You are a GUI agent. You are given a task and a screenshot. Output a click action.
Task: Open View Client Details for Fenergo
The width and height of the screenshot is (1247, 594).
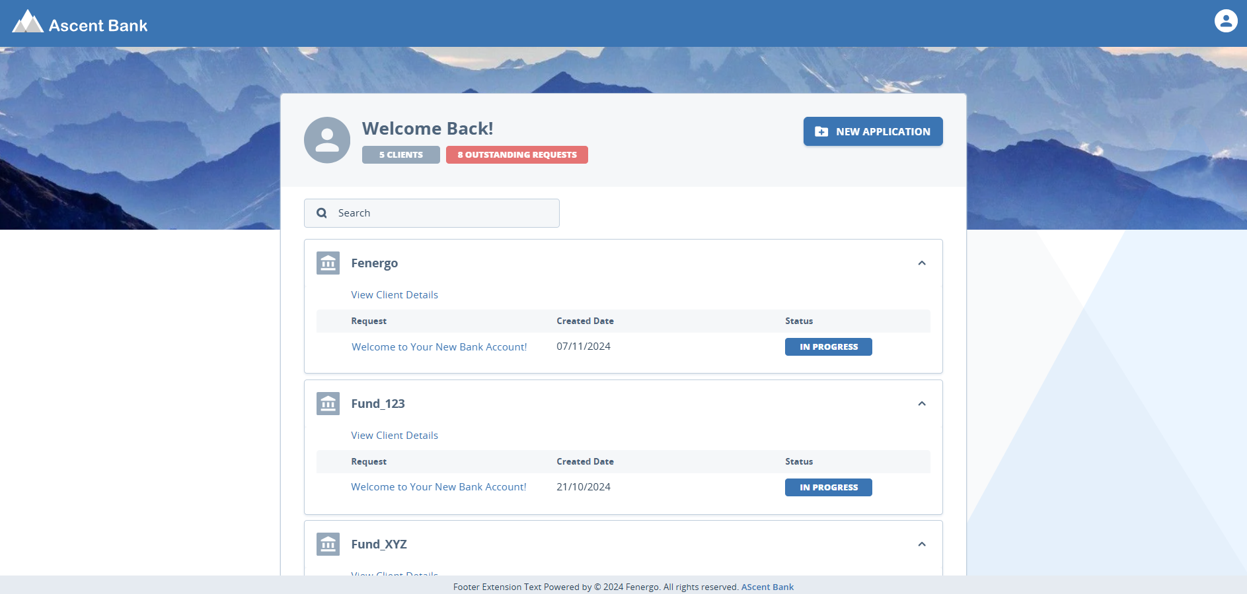pyautogui.click(x=394, y=294)
